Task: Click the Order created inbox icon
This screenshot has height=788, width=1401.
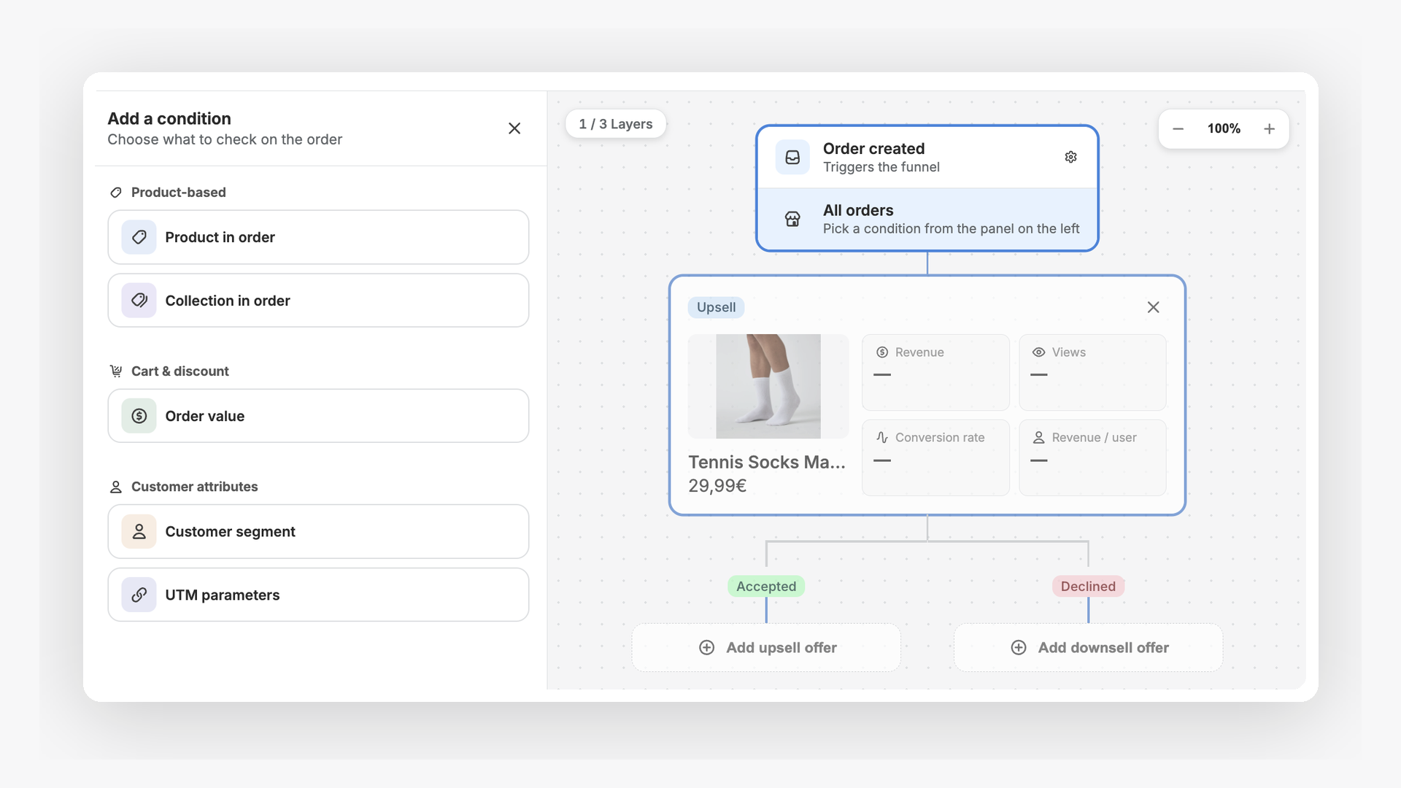Action: pyautogui.click(x=792, y=157)
